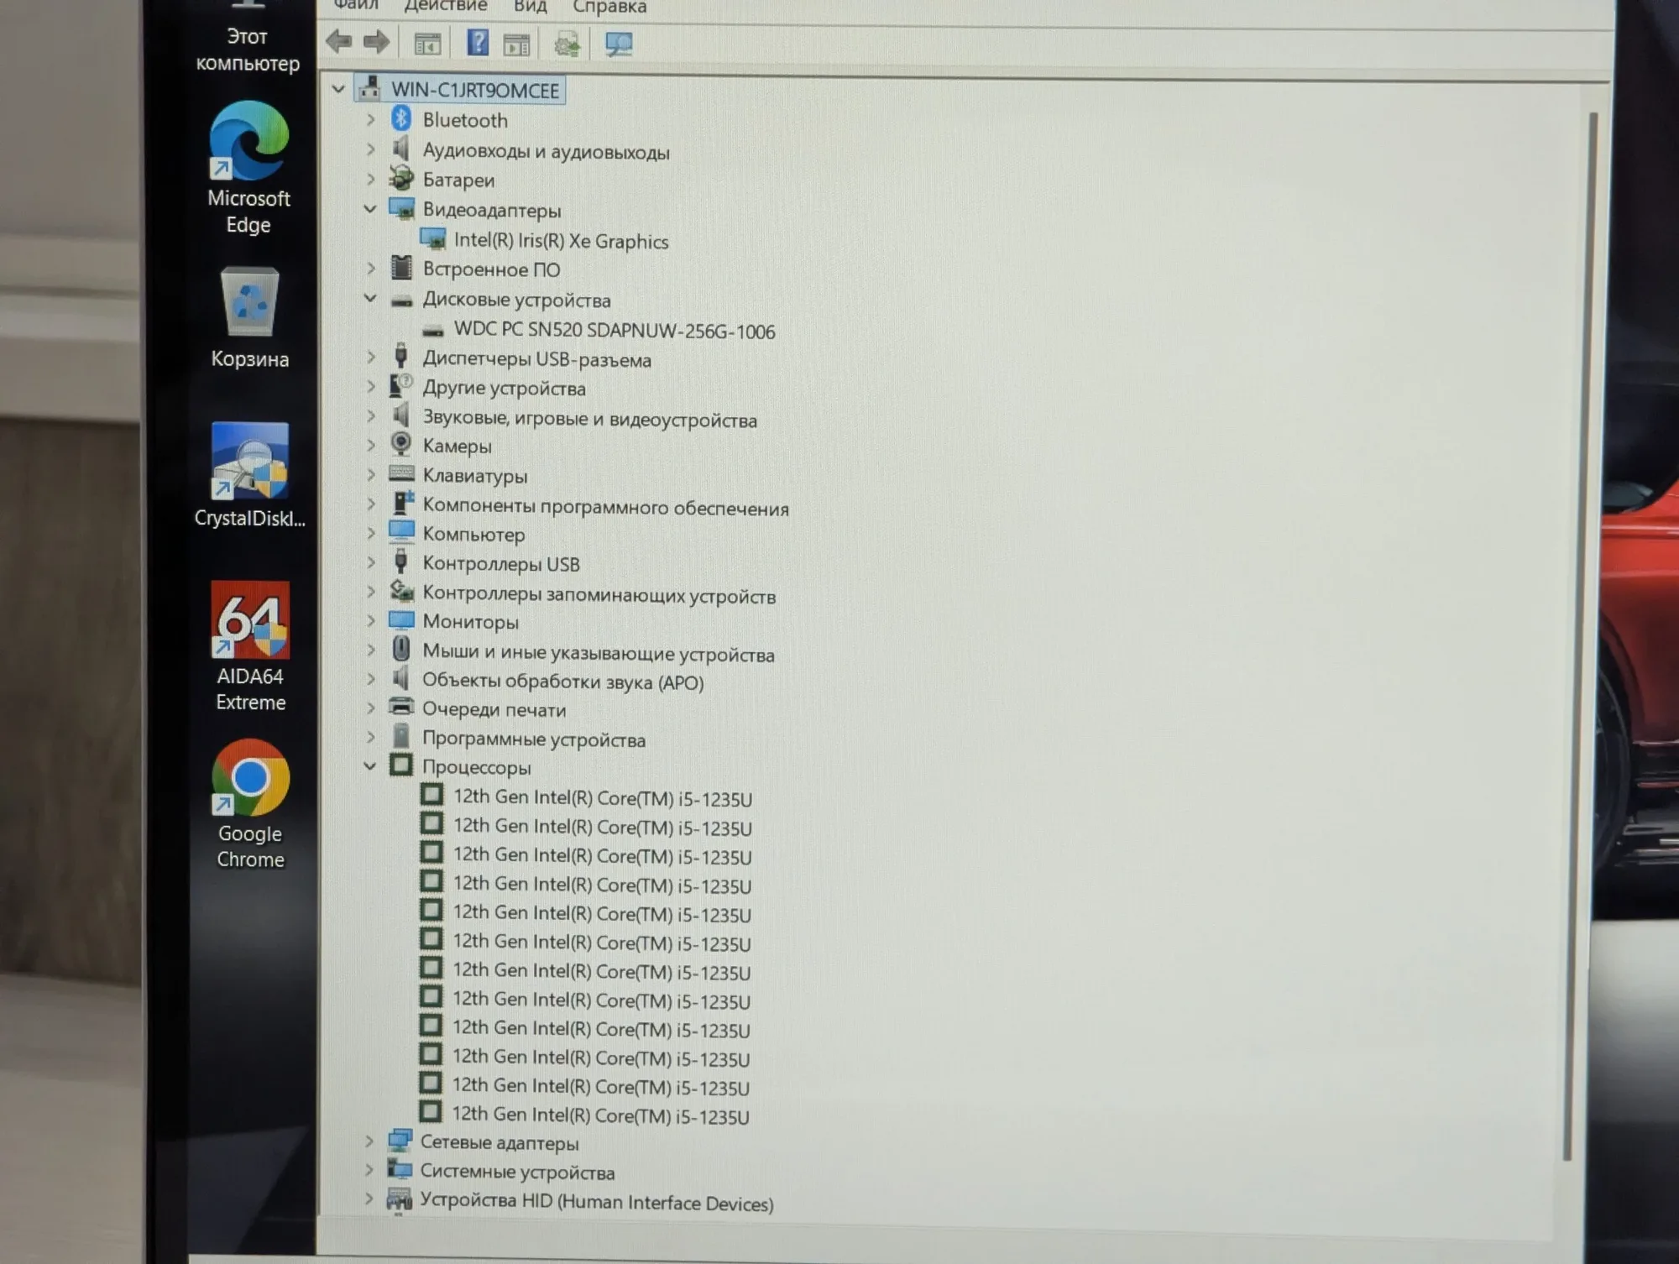The height and width of the screenshot is (1264, 1679).
Task: Select Звуковые, игровые и видеоустройства category
Action: 589,419
